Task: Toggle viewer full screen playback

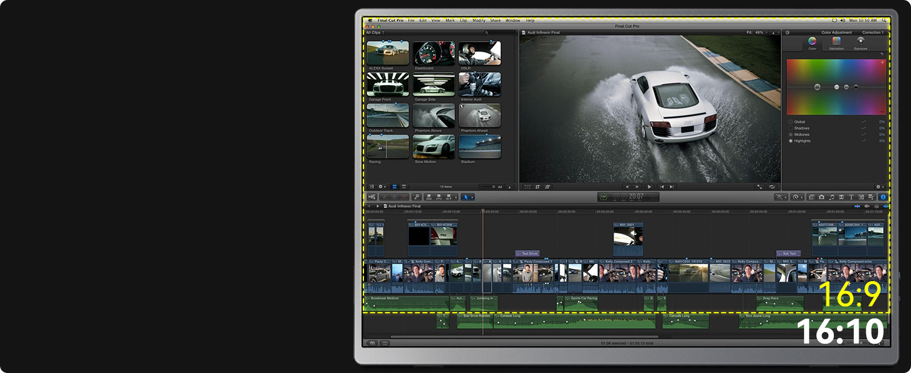Action: point(760,186)
